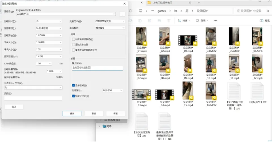Confirm the archive dialog with the OK button
The image size is (272, 142).
[72, 113]
